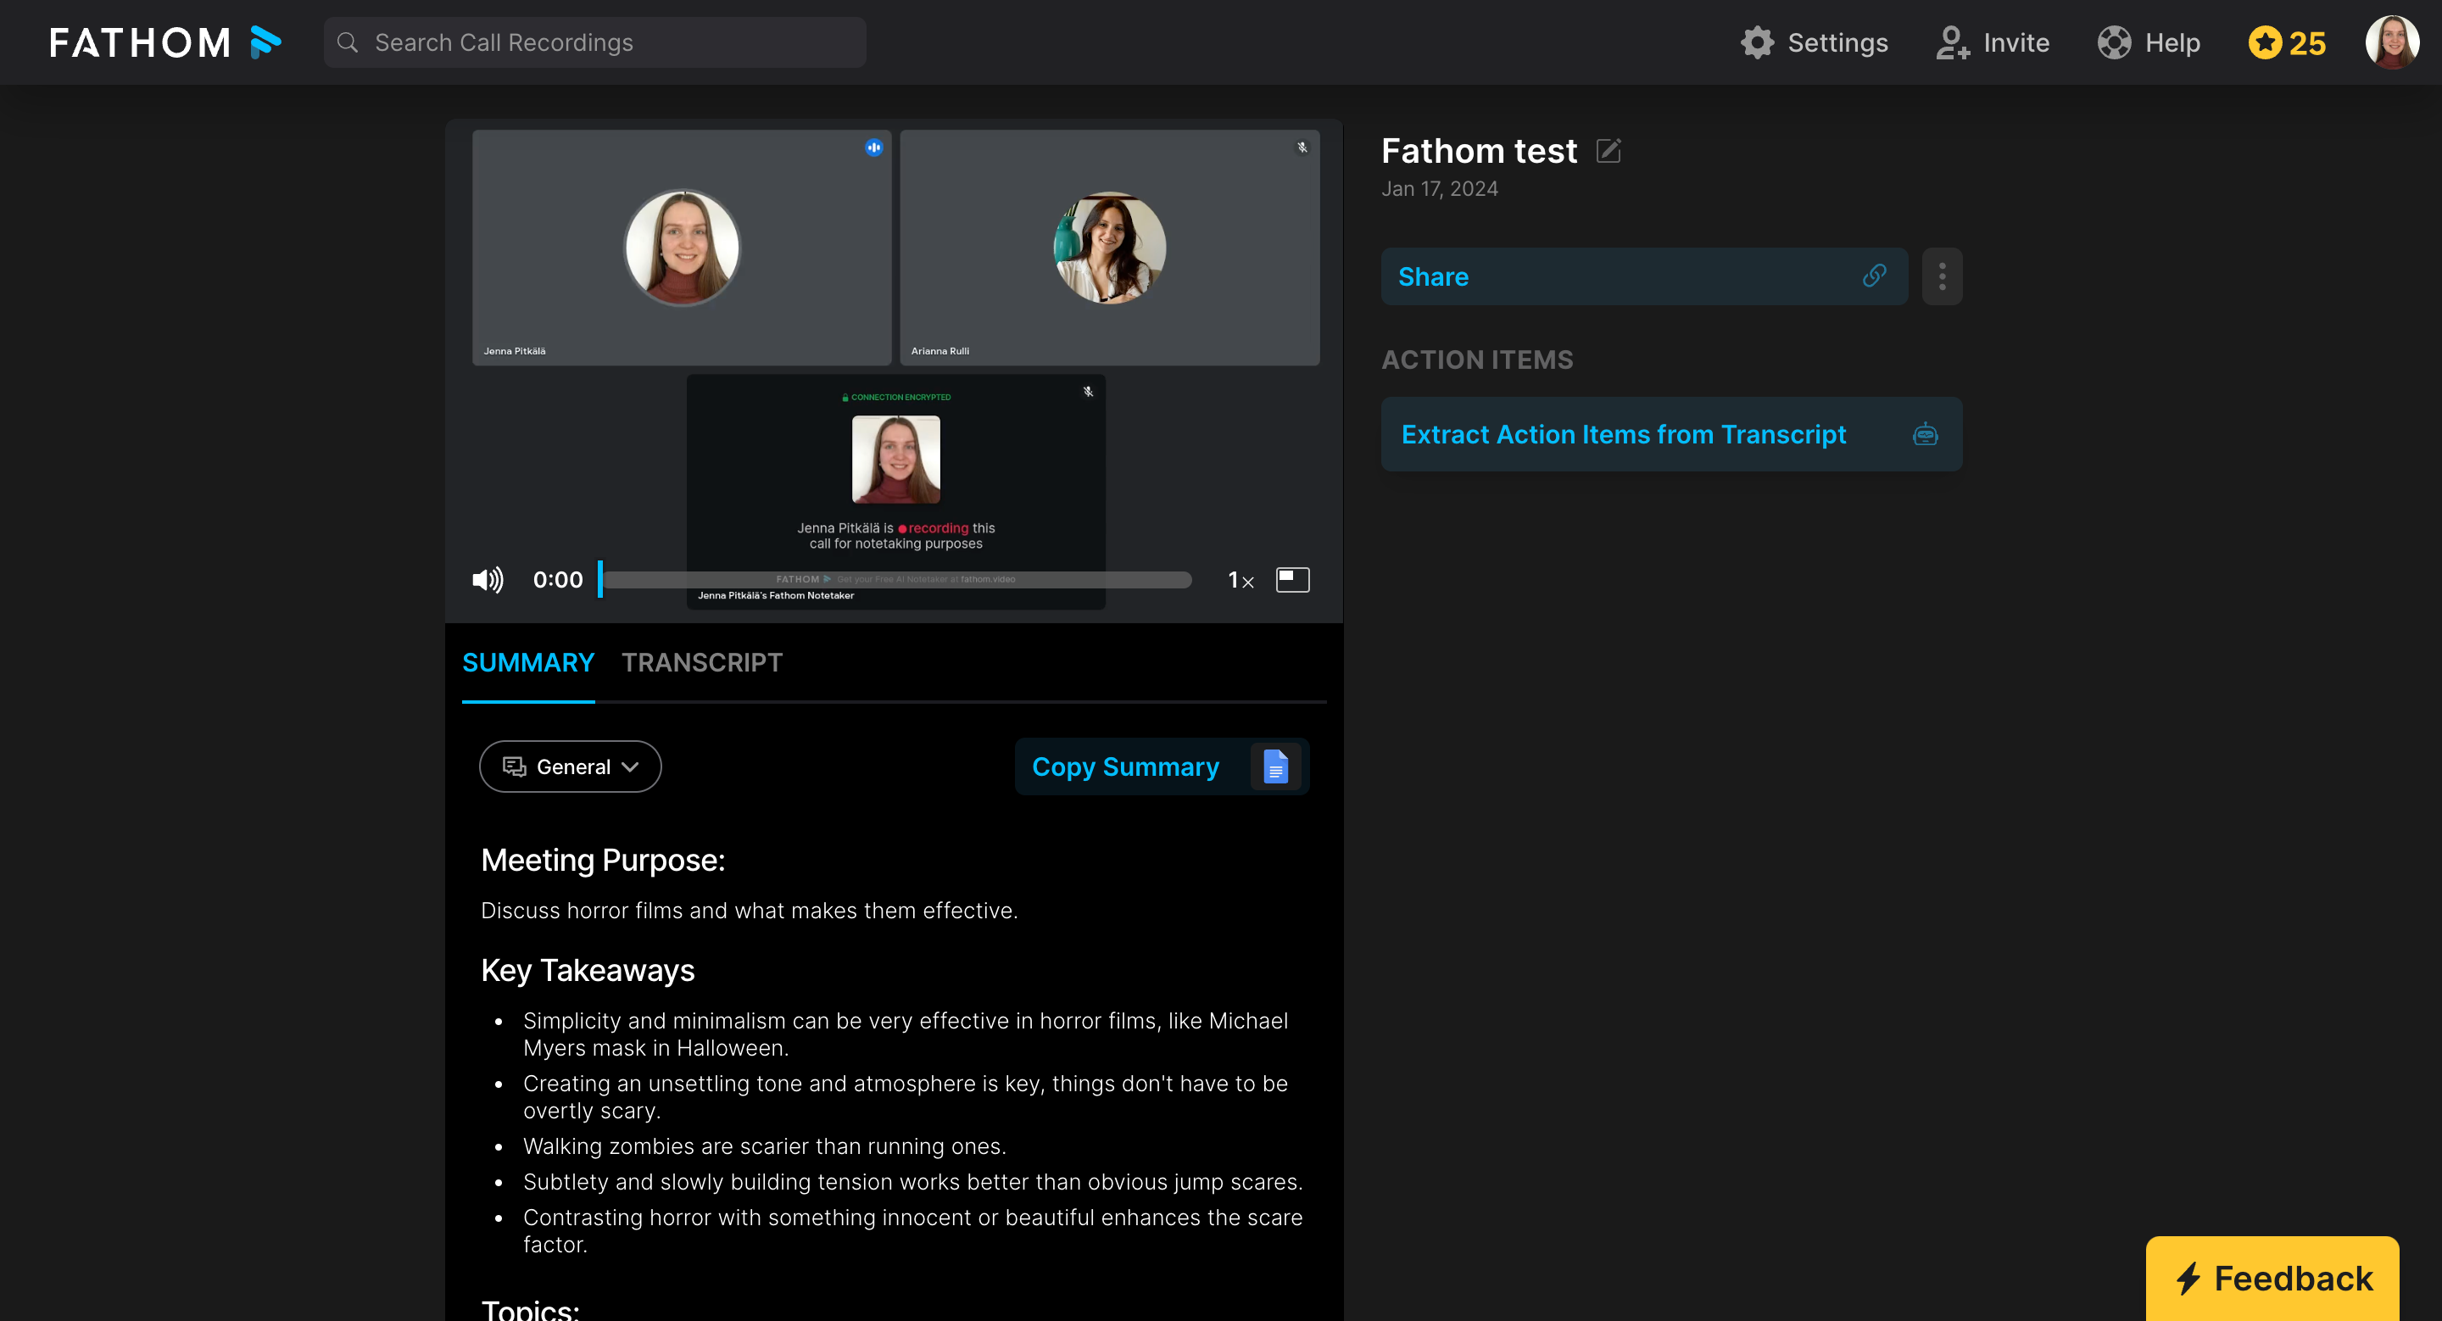Viewport: 2442px width, 1321px height.
Task: Click the lightning bolt Feedback icon
Action: pyautogui.click(x=2188, y=1279)
